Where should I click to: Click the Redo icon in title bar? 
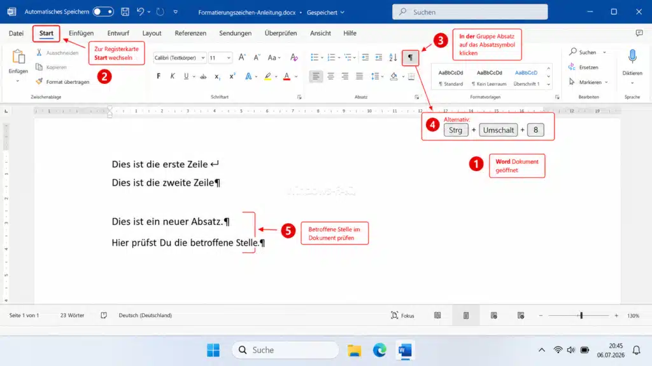point(160,11)
